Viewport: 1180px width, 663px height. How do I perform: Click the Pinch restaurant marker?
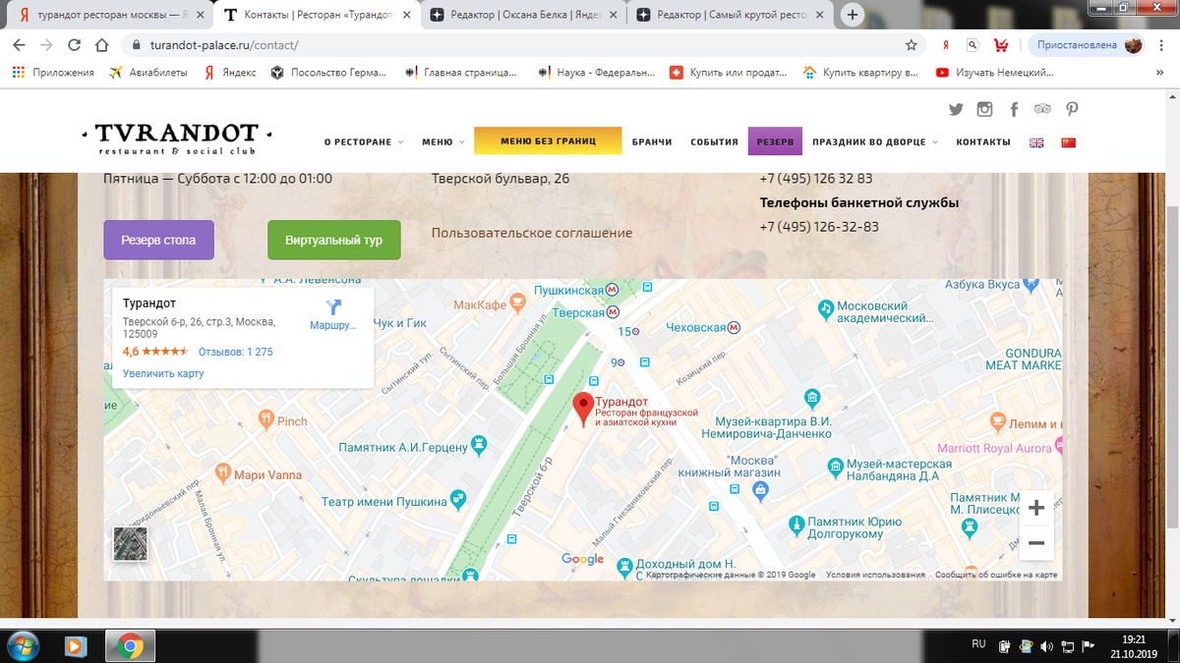pos(266,420)
